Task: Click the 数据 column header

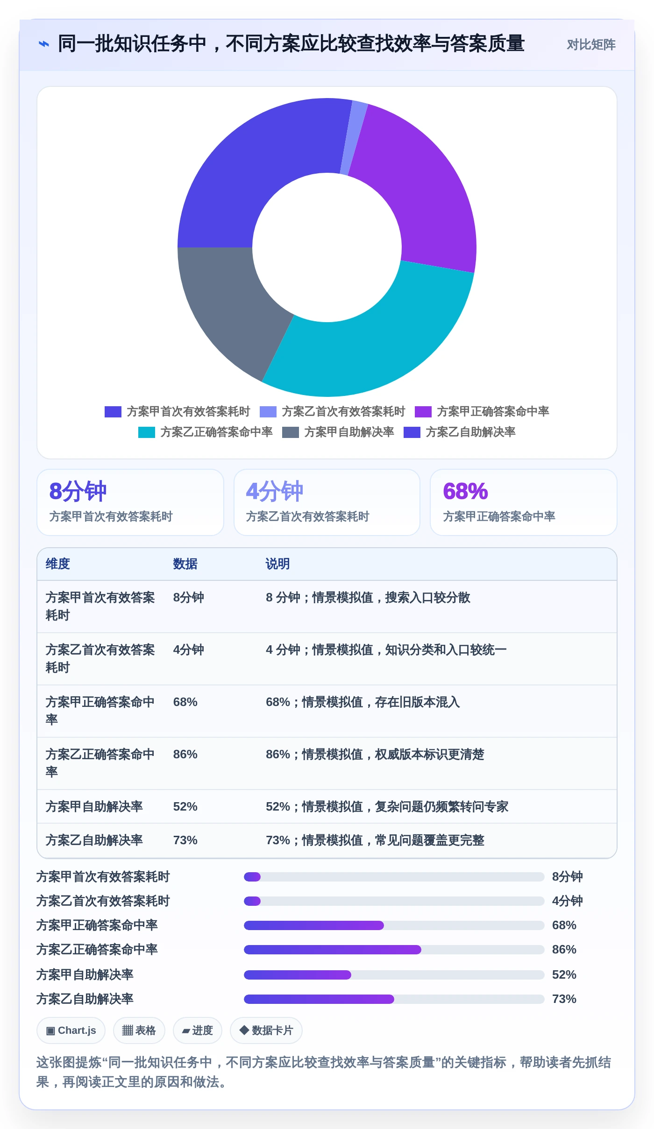Action: click(185, 564)
